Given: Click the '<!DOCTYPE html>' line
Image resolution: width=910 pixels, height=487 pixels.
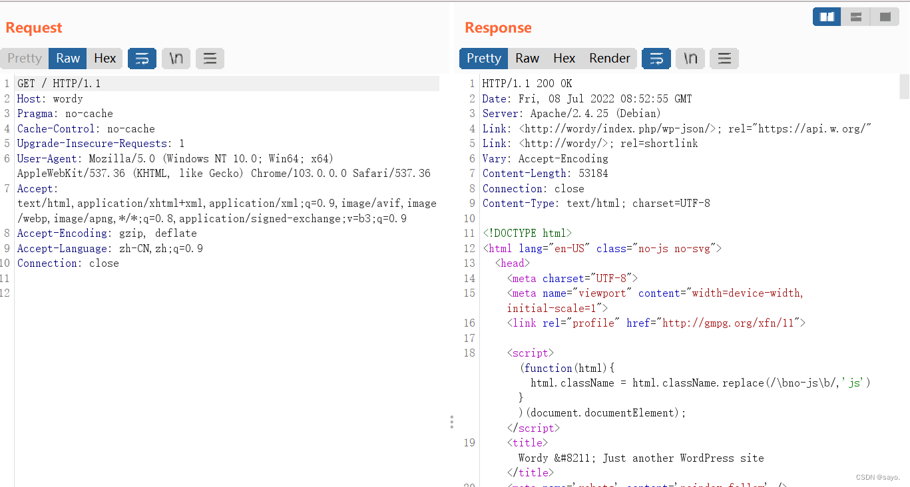Looking at the screenshot, I should (527, 233).
